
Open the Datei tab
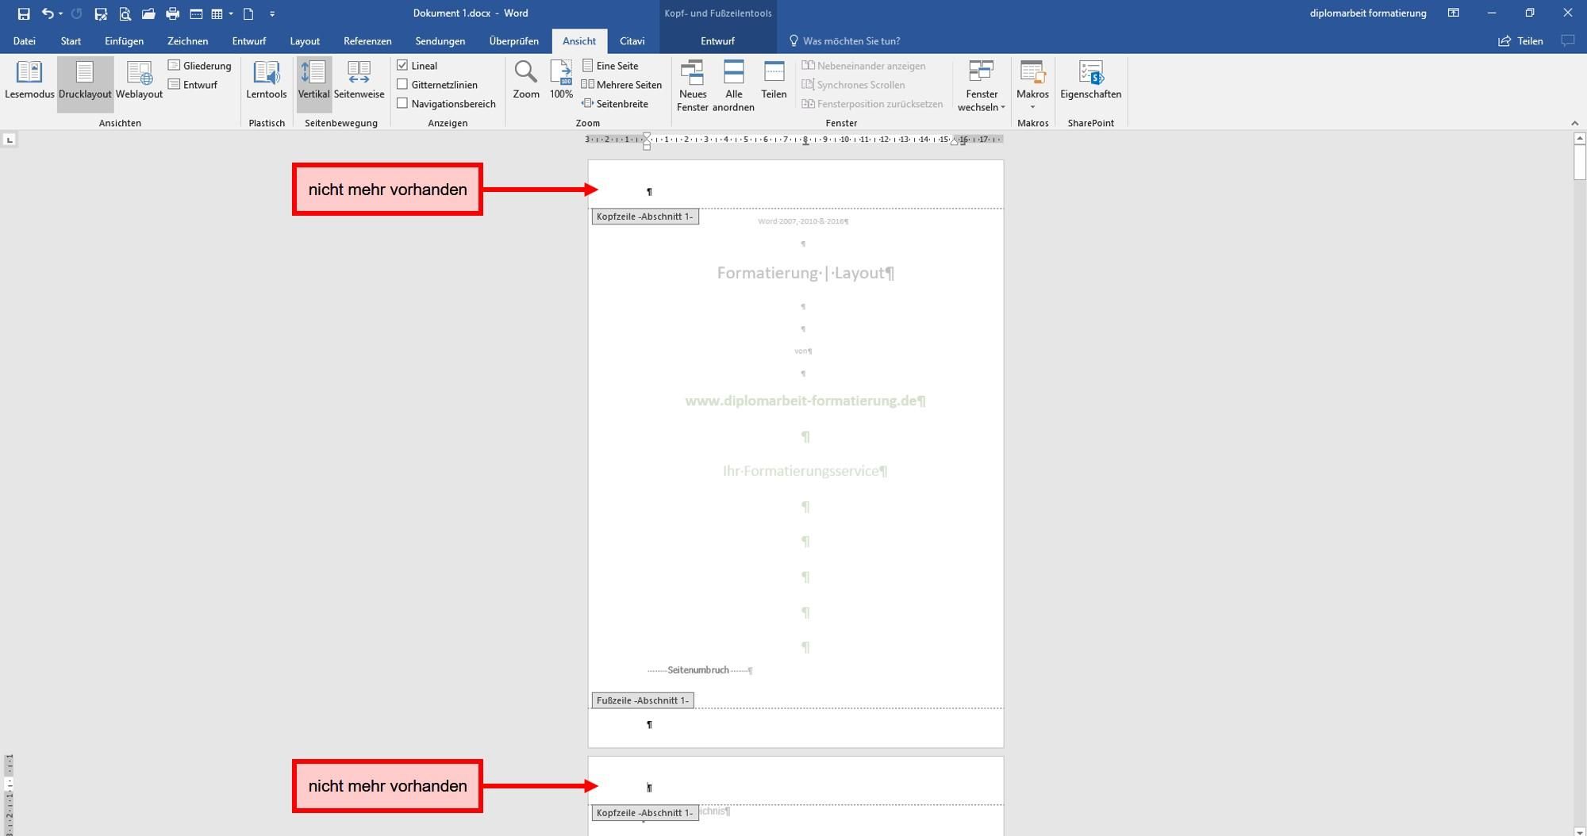(x=25, y=41)
